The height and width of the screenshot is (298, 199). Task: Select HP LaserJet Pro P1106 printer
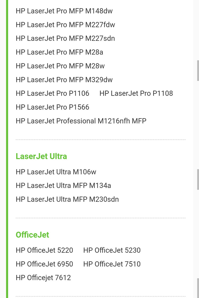point(52,94)
